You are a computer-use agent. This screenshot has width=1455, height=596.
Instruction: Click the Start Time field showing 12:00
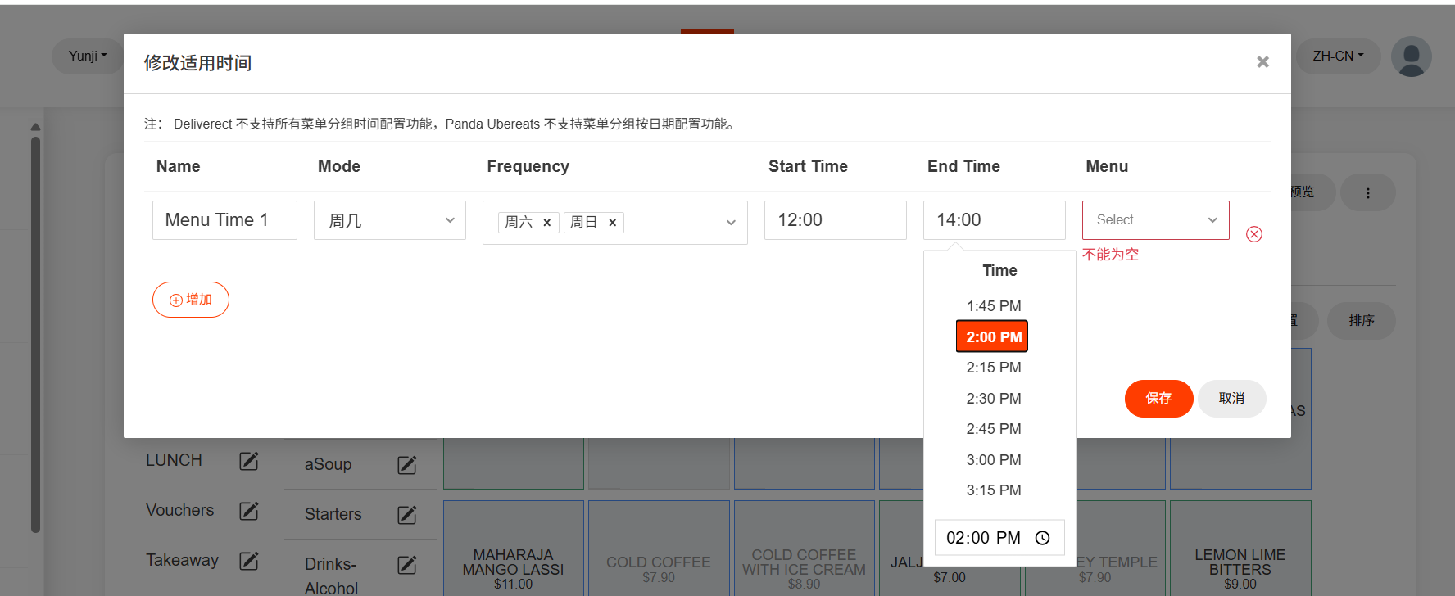tap(835, 220)
